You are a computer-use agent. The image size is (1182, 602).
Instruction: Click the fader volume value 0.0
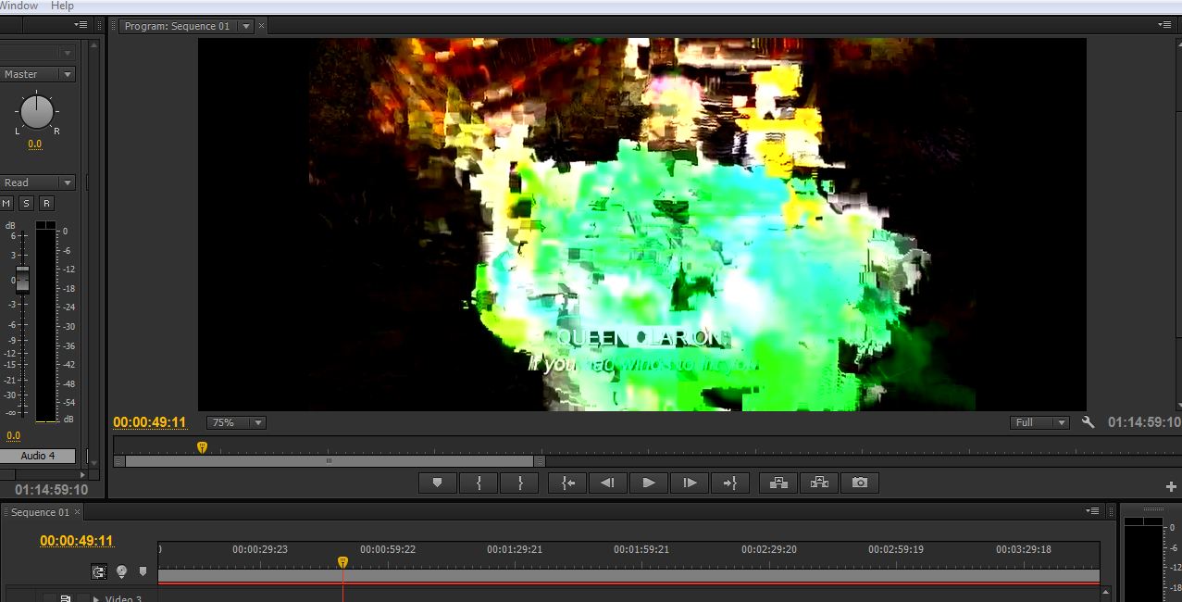coord(13,435)
